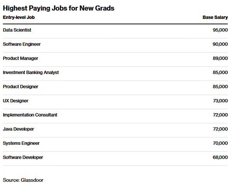Click the Java Developer job label
Viewport: 231px width, 185px height.
[18, 129]
